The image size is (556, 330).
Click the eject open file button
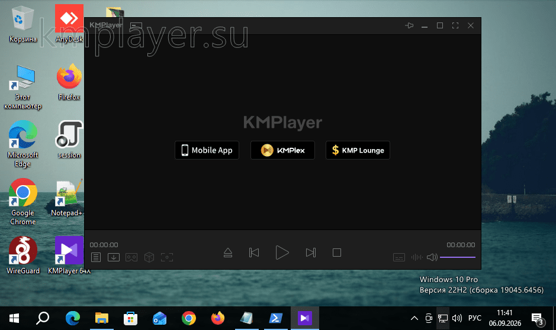[227, 253]
